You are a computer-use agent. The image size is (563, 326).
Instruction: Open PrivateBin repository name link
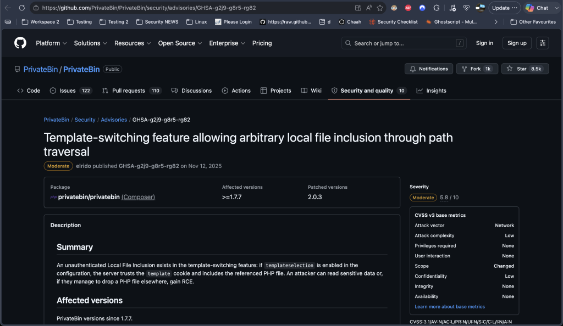pyautogui.click(x=81, y=69)
